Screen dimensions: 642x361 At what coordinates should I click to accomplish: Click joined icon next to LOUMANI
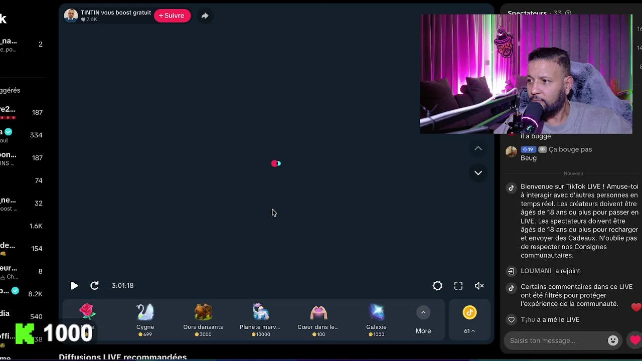point(511,271)
